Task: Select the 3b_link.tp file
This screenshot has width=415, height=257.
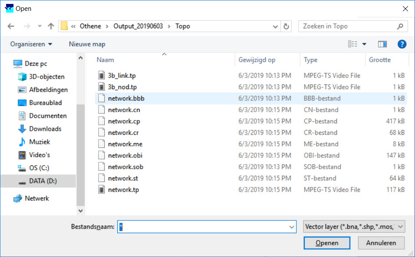Action: 122,76
